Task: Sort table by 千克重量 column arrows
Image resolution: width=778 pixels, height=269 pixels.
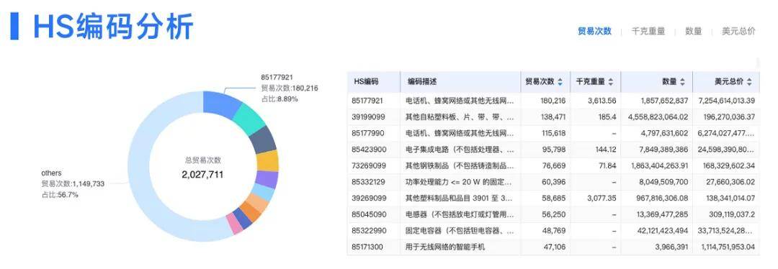Action: 611,82
